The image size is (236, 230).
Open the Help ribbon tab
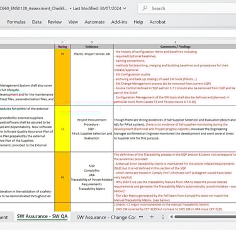pos(138,22)
